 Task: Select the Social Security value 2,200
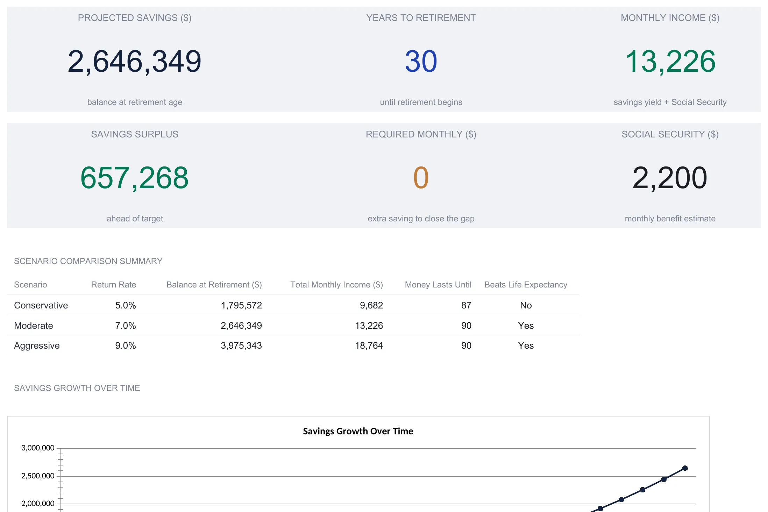click(x=670, y=178)
